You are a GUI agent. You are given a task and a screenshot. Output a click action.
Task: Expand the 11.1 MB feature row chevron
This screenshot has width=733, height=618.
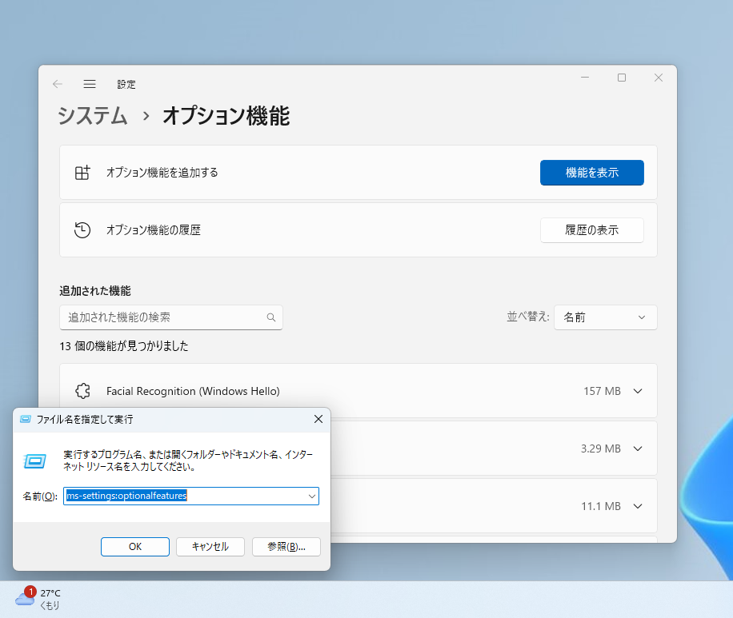[637, 506]
